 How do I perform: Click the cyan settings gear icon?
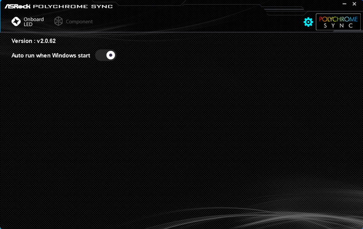pyautogui.click(x=308, y=22)
